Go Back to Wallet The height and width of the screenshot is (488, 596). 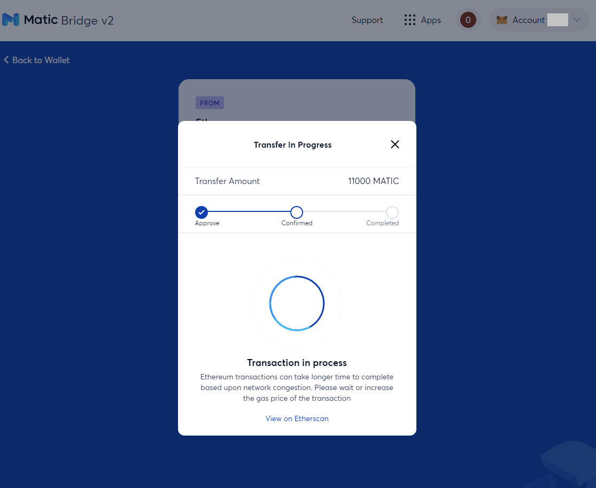37,60
